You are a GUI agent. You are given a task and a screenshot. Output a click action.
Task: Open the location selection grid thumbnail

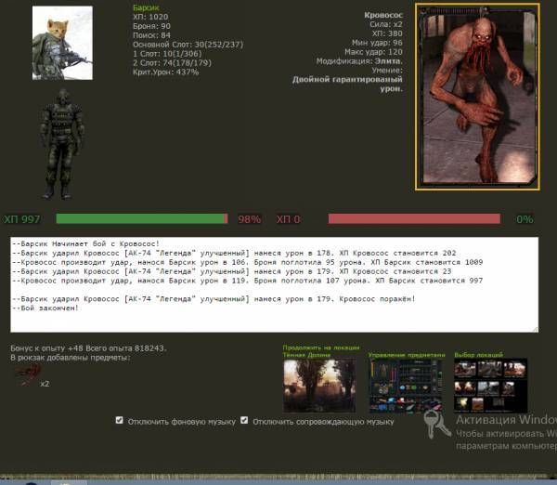(490, 386)
